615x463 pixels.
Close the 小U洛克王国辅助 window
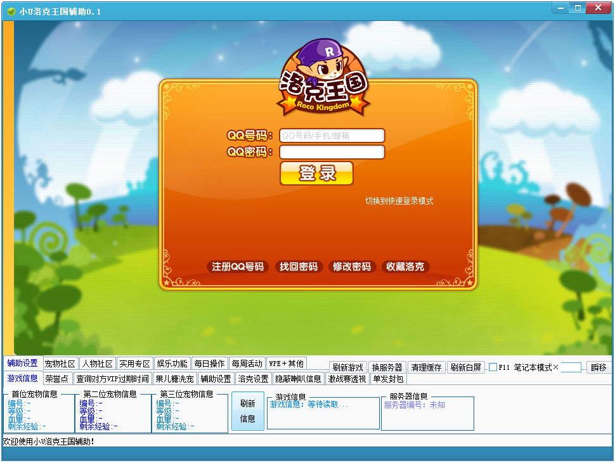click(598, 8)
